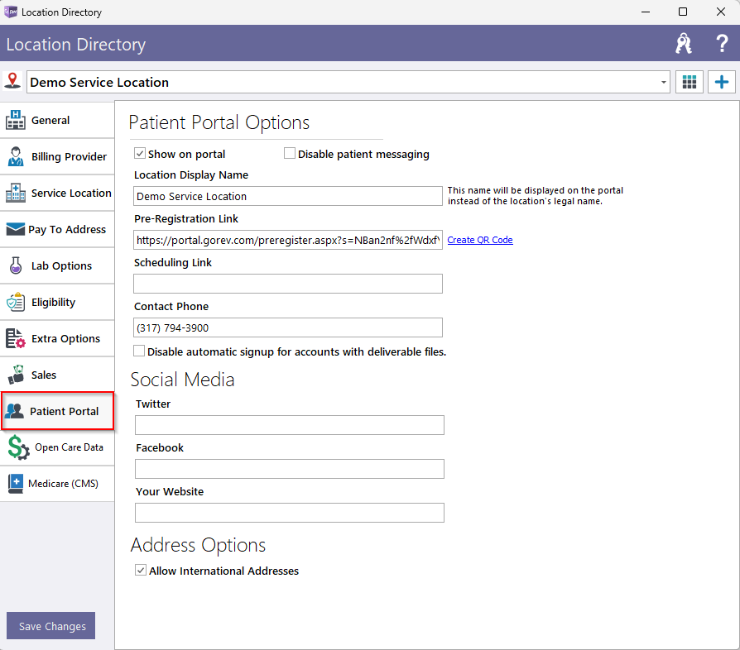Click the Create QR Code link

click(x=480, y=240)
